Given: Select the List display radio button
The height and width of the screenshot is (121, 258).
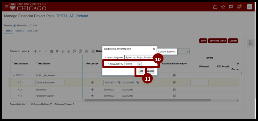Looking at the screenshot, I should (x=31, y=26).
